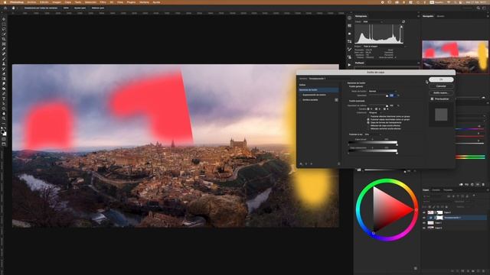Select the Type tool
This screenshot has height=275, width=490.
pos(4,99)
